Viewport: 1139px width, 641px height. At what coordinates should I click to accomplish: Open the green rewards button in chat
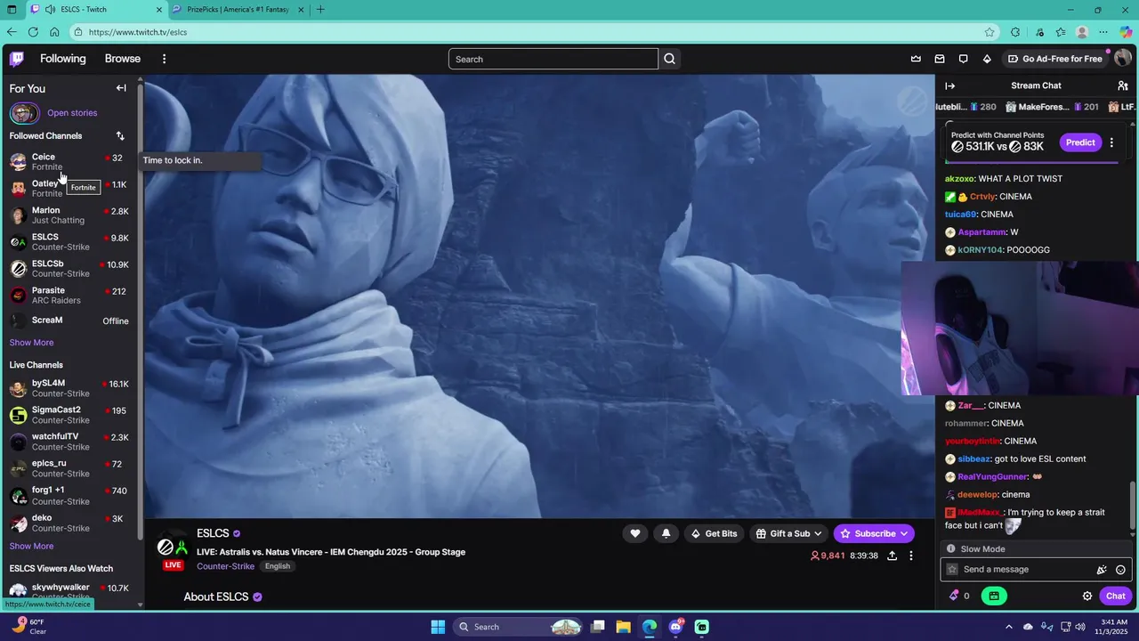[994, 596]
